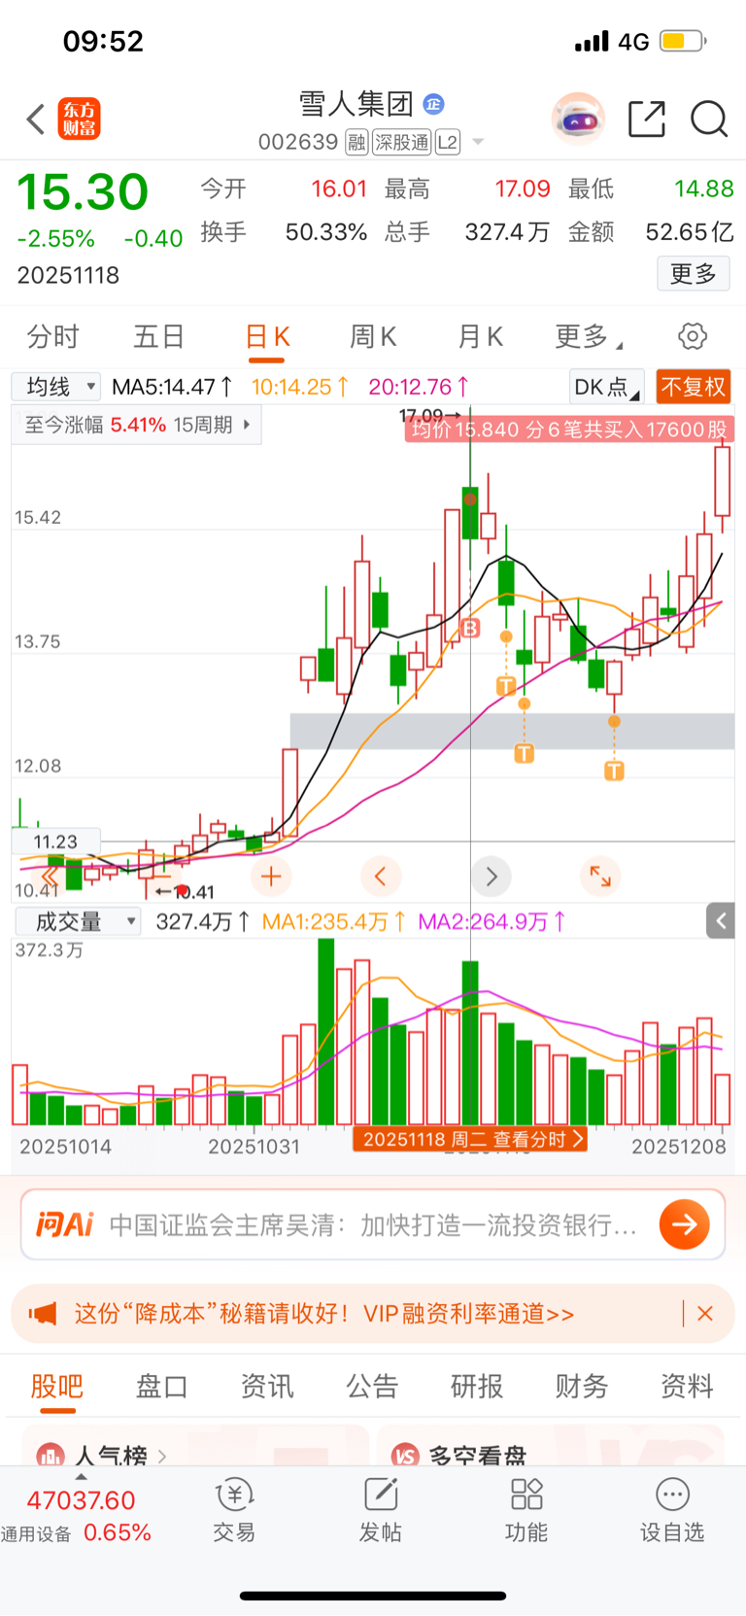Switch to the 五日 tab
This screenshot has width=746, height=1616.
[x=159, y=337]
